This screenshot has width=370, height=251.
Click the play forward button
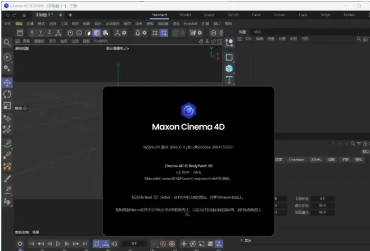click(x=58, y=244)
